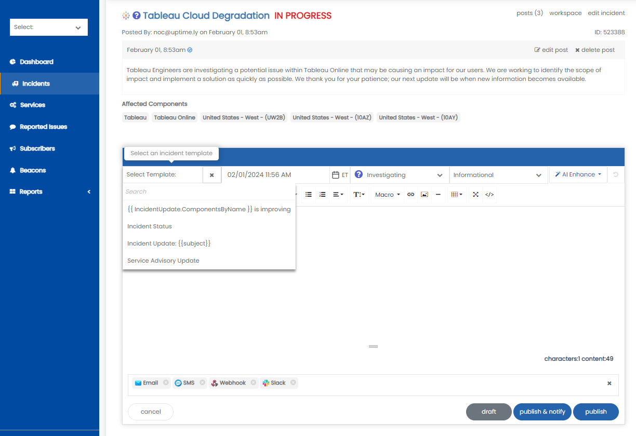The height and width of the screenshot is (436, 636).
Task: Open the Incidents sidebar item
Action: [x=49, y=84]
